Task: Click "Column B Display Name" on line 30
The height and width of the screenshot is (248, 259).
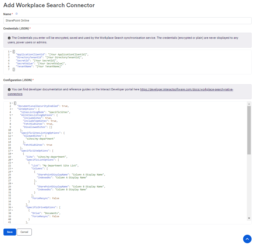Action: tap(71, 190)
